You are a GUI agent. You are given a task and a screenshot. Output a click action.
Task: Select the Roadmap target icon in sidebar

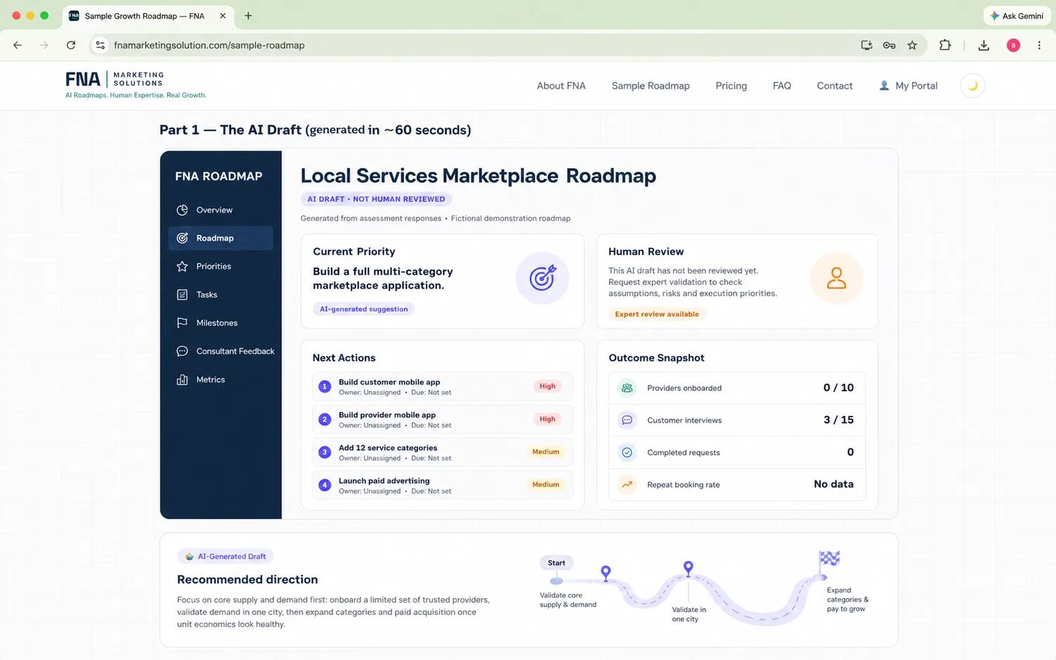[182, 238]
